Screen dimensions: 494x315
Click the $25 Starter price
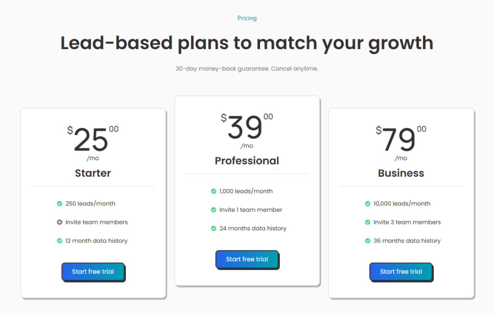tap(92, 139)
